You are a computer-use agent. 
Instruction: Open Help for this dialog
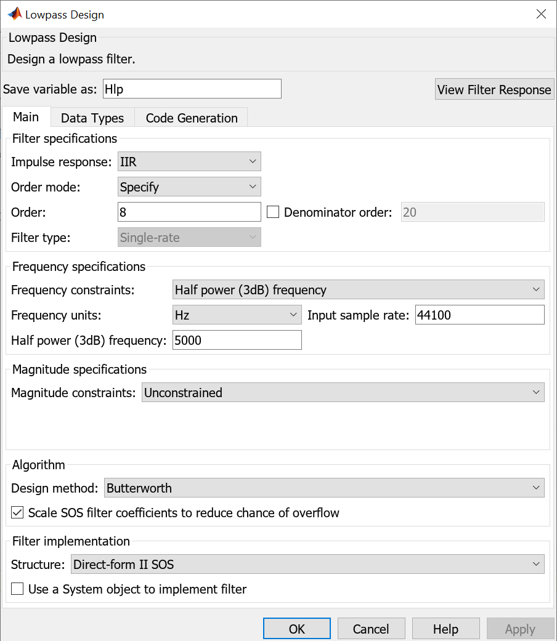click(445, 629)
